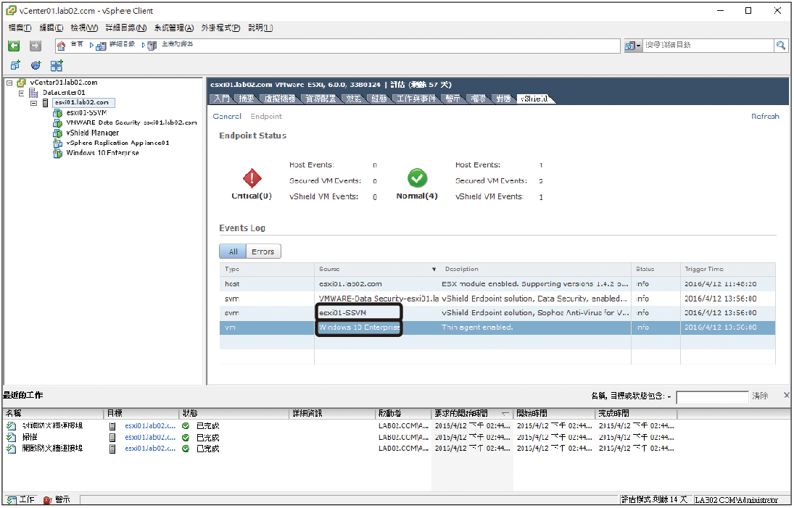794x508 pixels.
Task: Click the vCenter01.lab02.com server icon
Action: (21, 83)
